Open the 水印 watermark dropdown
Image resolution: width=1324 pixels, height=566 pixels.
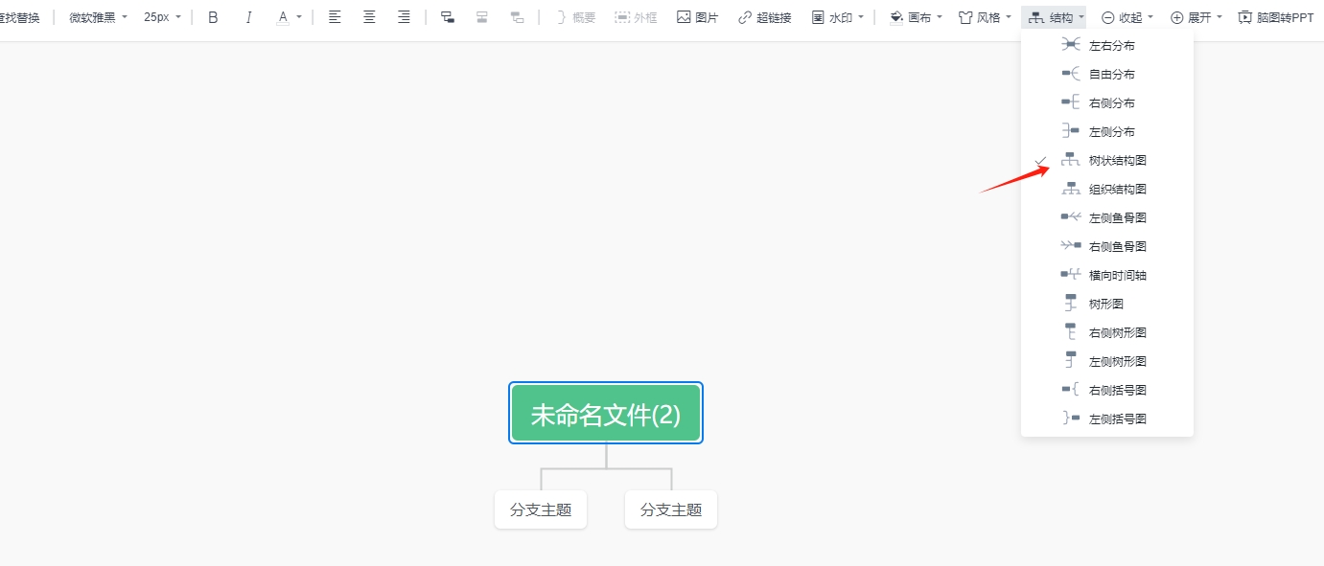(836, 16)
